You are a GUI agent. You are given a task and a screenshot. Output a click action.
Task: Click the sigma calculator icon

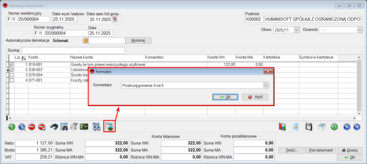pos(84,127)
